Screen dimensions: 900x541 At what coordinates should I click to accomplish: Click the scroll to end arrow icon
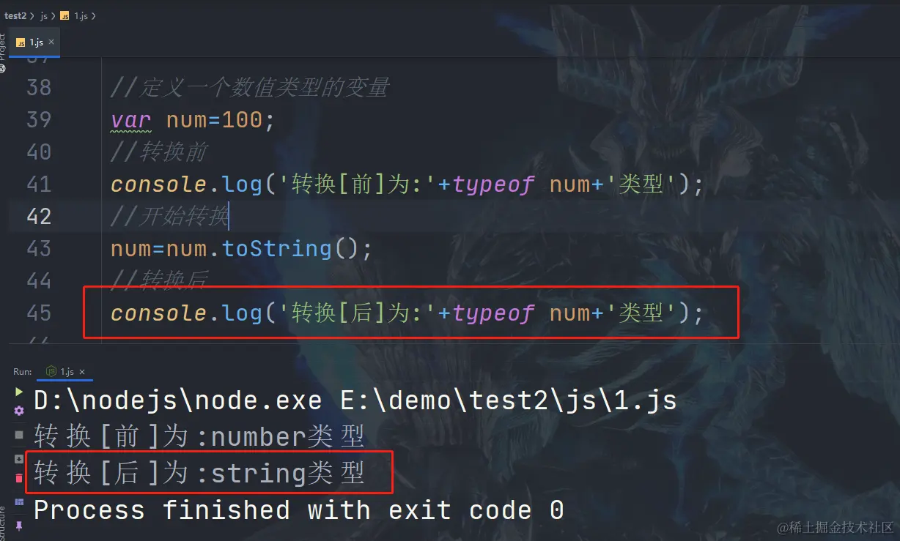point(19,459)
